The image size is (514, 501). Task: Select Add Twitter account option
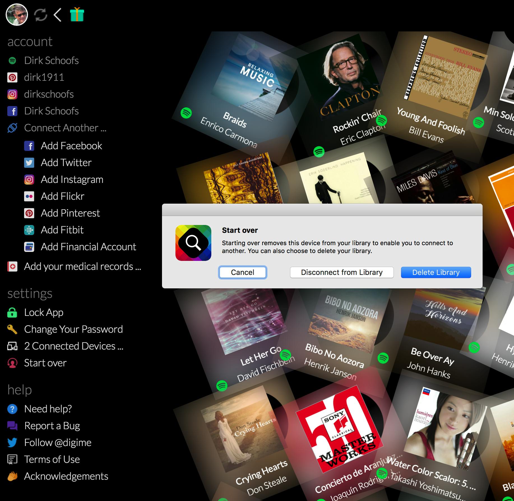[66, 163]
